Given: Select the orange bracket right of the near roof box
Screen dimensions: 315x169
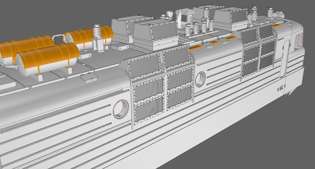Looking at the screenshot, I should click(196, 47).
